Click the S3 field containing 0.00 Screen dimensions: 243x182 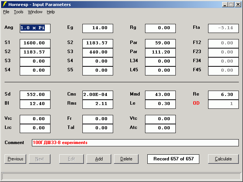point(35,62)
